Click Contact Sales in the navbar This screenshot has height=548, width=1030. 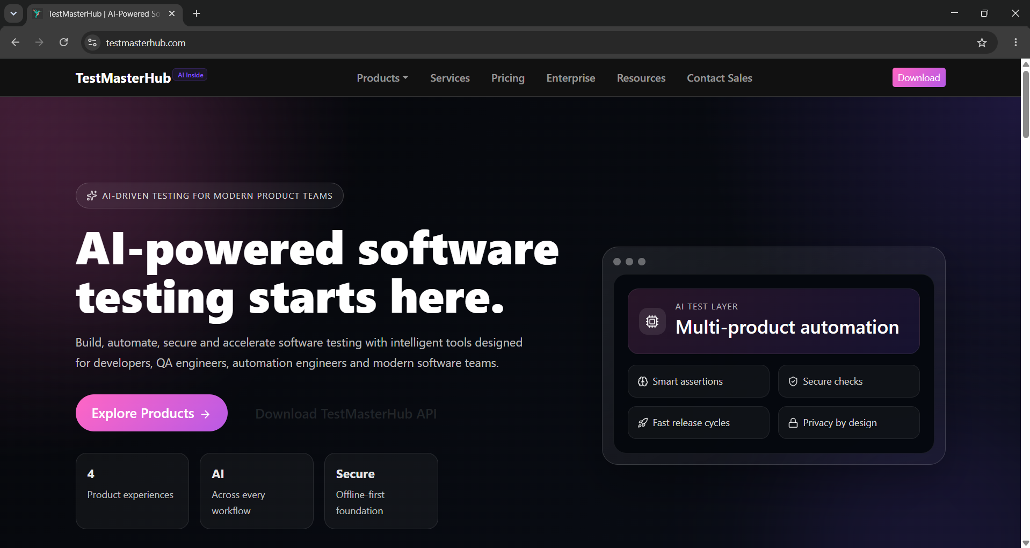tap(720, 78)
